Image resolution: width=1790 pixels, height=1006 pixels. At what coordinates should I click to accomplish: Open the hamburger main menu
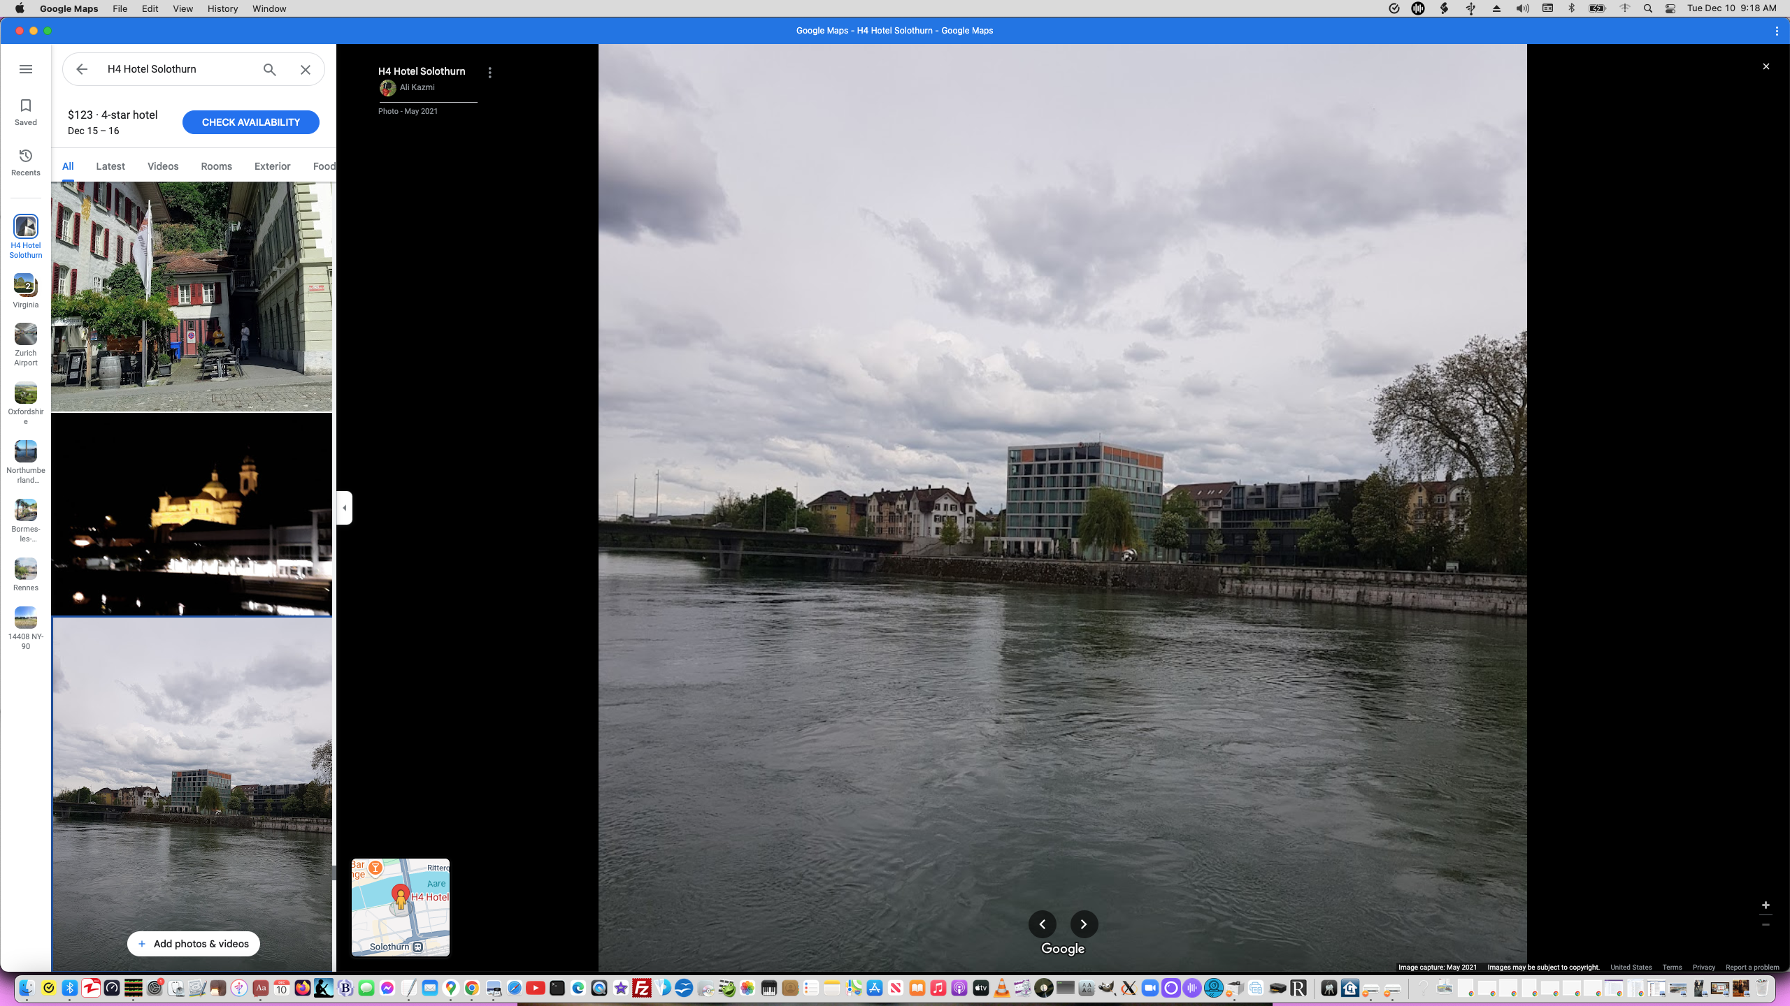tap(26, 69)
